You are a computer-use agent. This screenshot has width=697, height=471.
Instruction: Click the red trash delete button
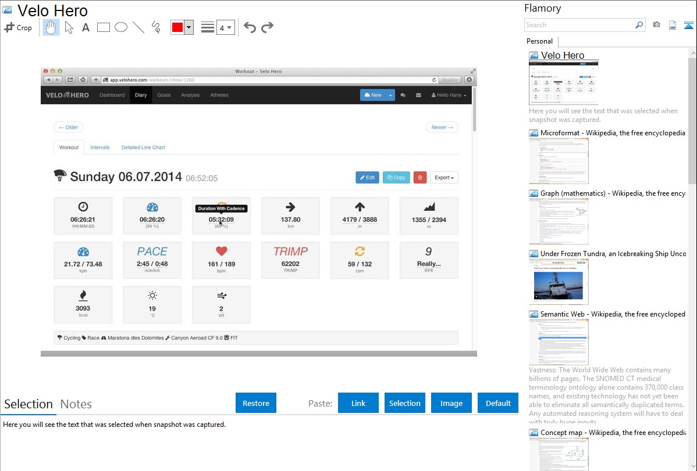coord(420,178)
